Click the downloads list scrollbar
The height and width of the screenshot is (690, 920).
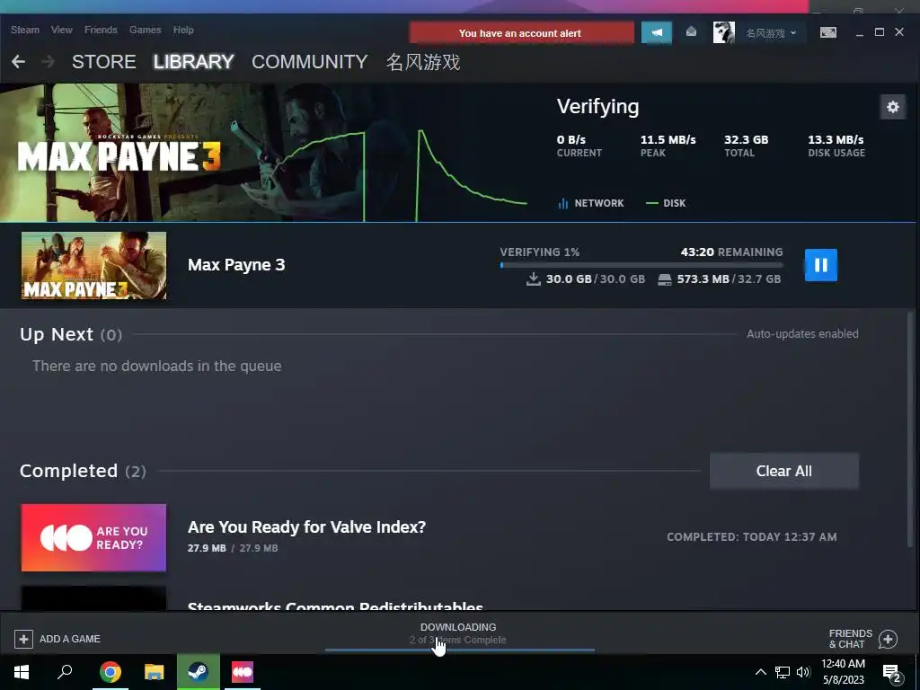click(x=910, y=430)
